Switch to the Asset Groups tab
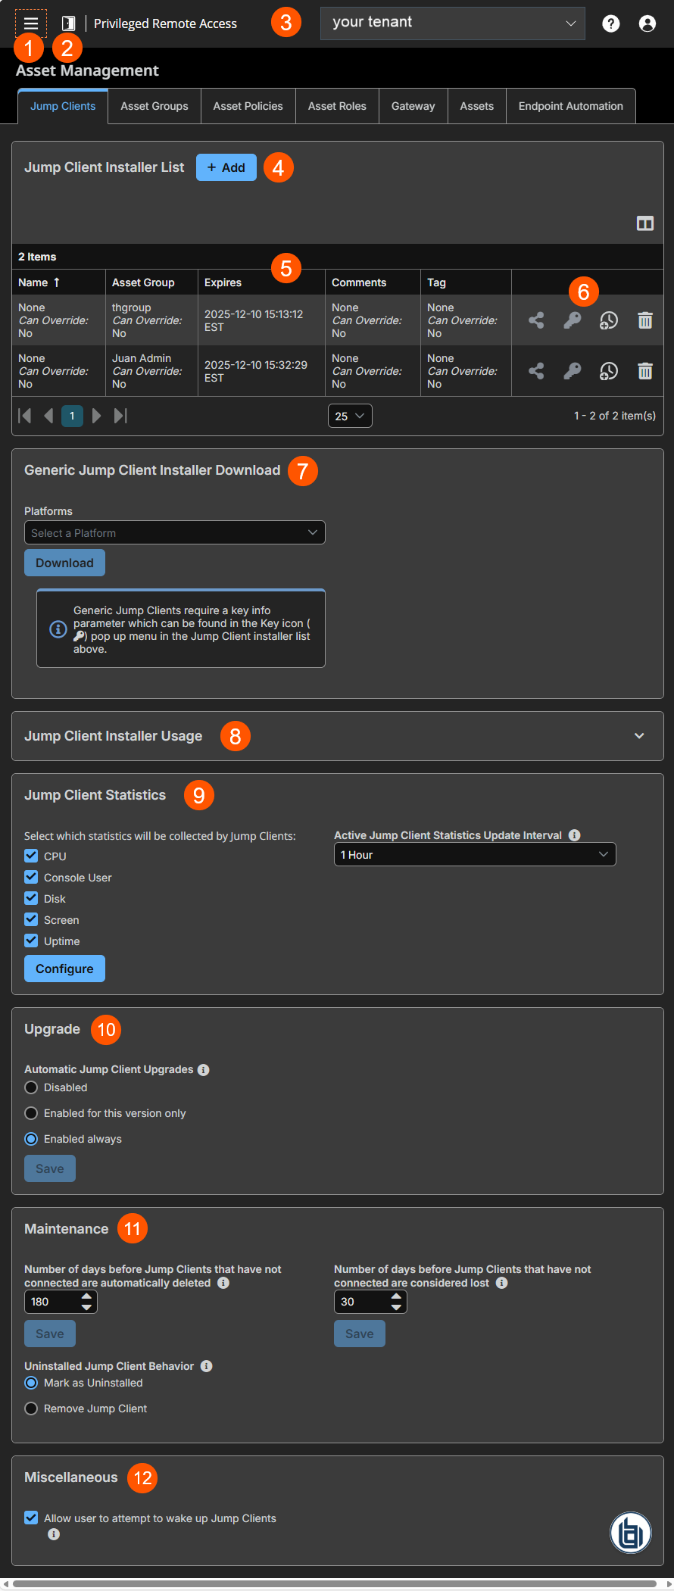The width and height of the screenshot is (674, 1591). (x=154, y=106)
